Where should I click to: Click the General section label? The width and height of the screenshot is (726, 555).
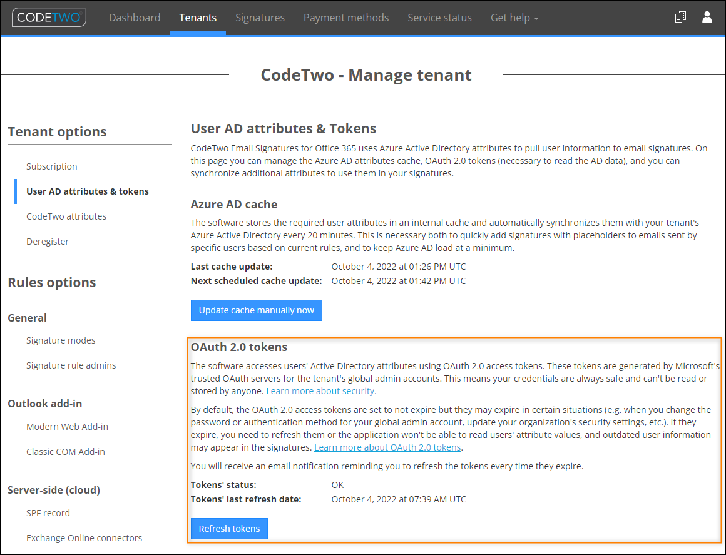[28, 318]
